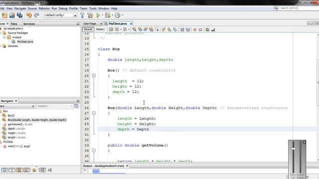The image size is (319, 179).
Task: Click the Open Project toolbar icon
Action: coord(12,15)
